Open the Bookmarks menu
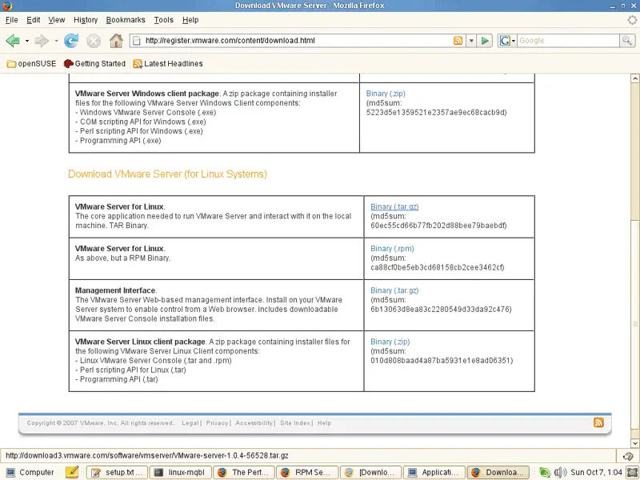 [126, 19]
